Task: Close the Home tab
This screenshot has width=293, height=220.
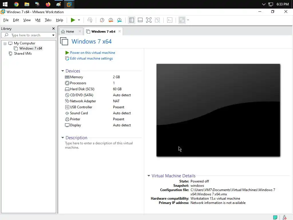Action: click(x=80, y=31)
